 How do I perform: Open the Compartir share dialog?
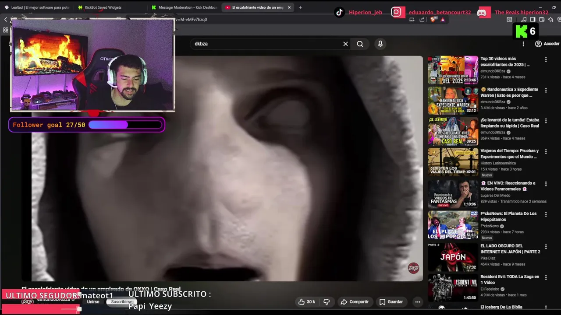point(355,302)
